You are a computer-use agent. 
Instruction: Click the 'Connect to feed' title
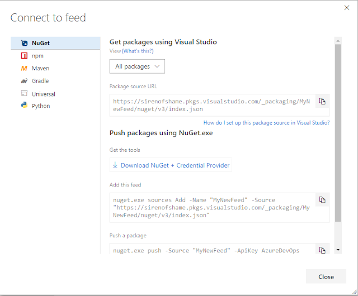(x=48, y=17)
